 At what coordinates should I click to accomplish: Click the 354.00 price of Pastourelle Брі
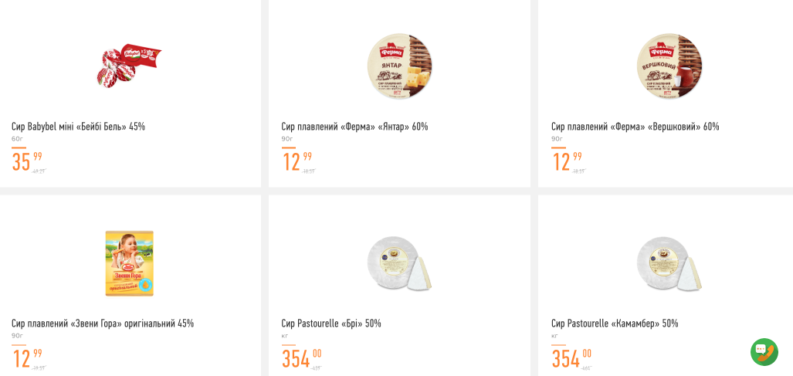pyautogui.click(x=301, y=358)
